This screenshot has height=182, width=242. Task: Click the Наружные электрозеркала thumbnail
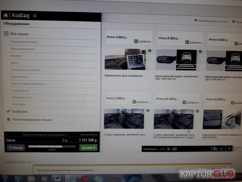(x=222, y=119)
